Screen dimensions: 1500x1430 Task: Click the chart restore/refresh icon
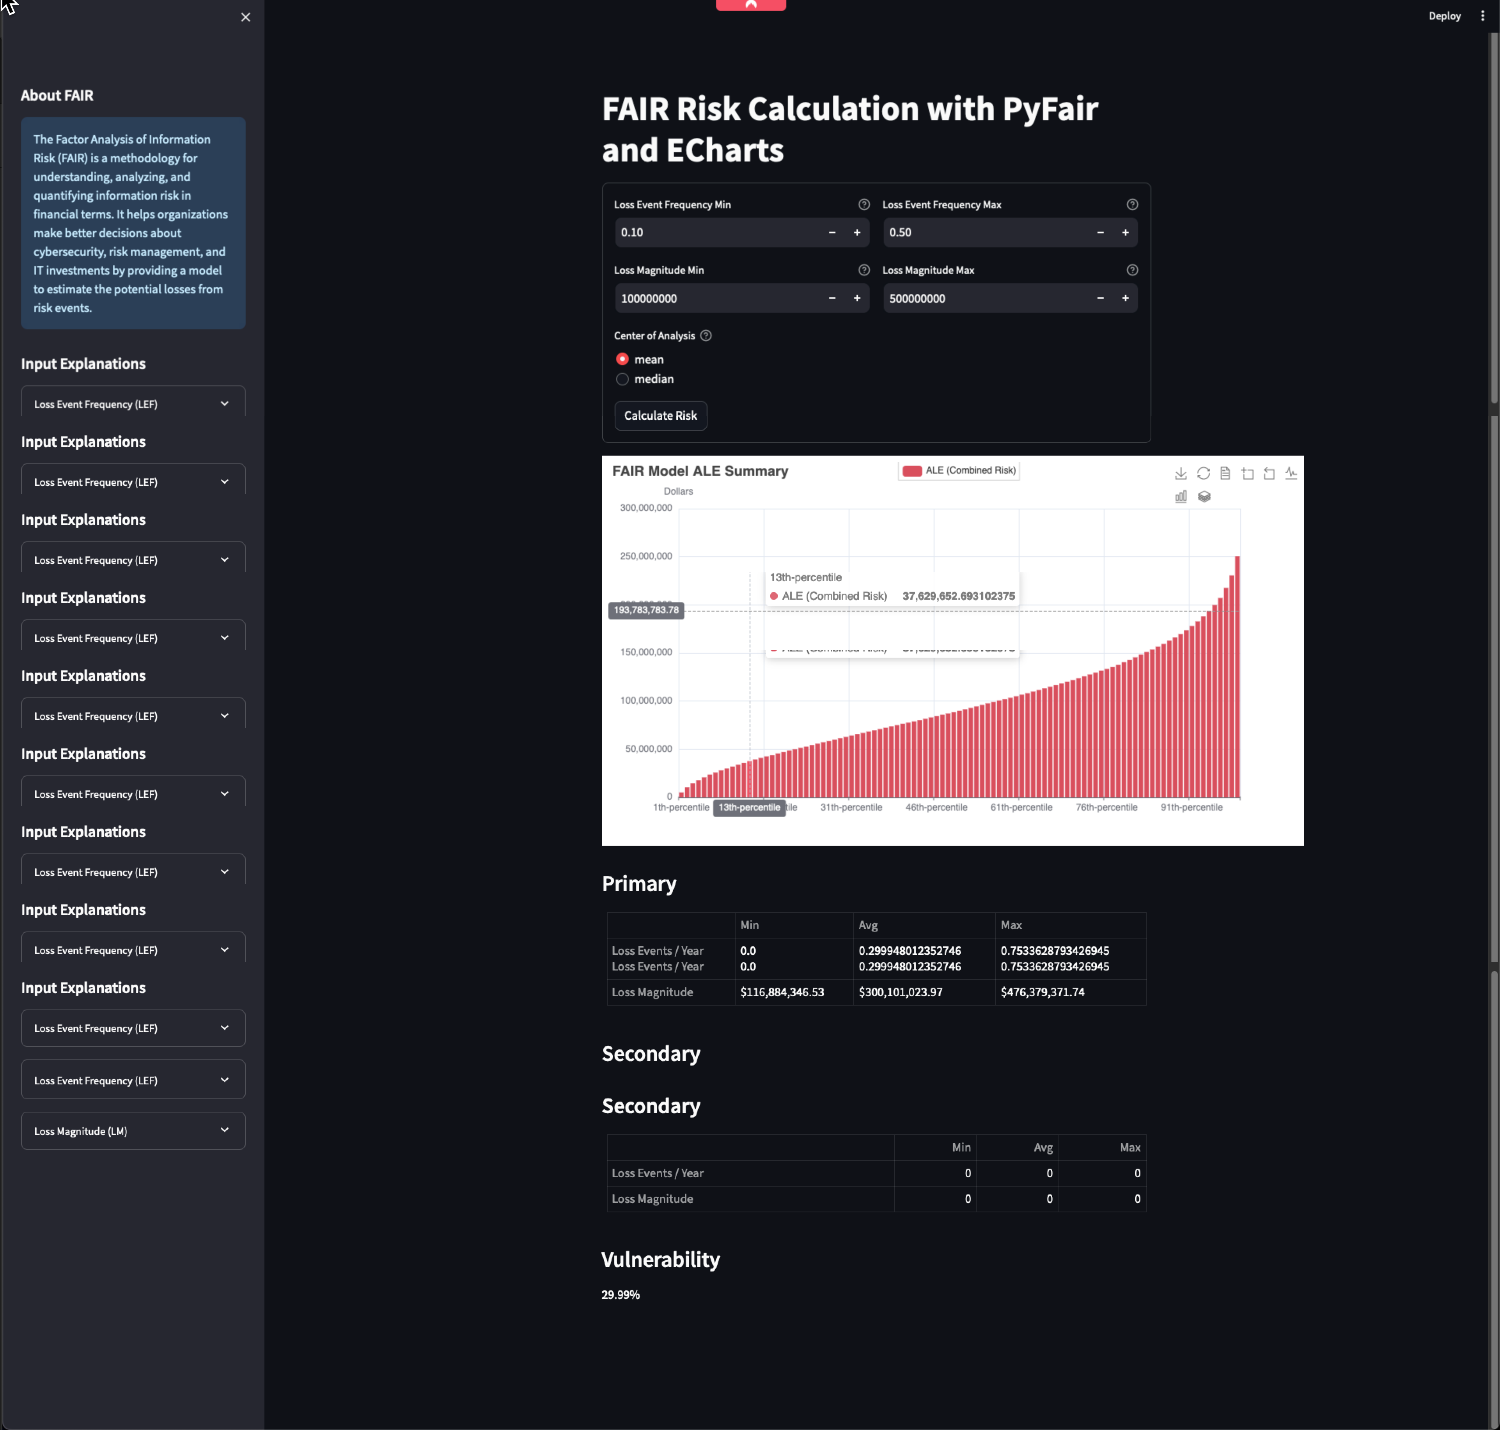pos(1203,474)
